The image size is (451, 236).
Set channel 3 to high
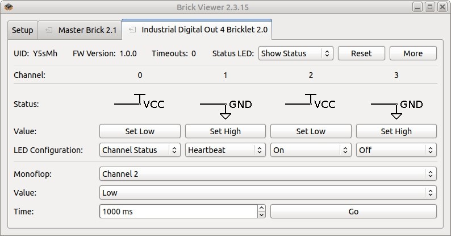(x=396, y=131)
